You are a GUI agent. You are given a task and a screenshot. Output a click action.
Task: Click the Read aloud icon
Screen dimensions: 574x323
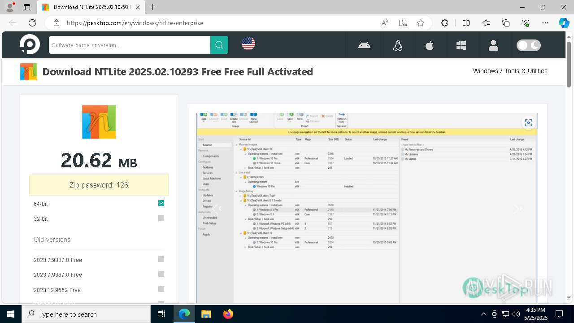click(385, 23)
